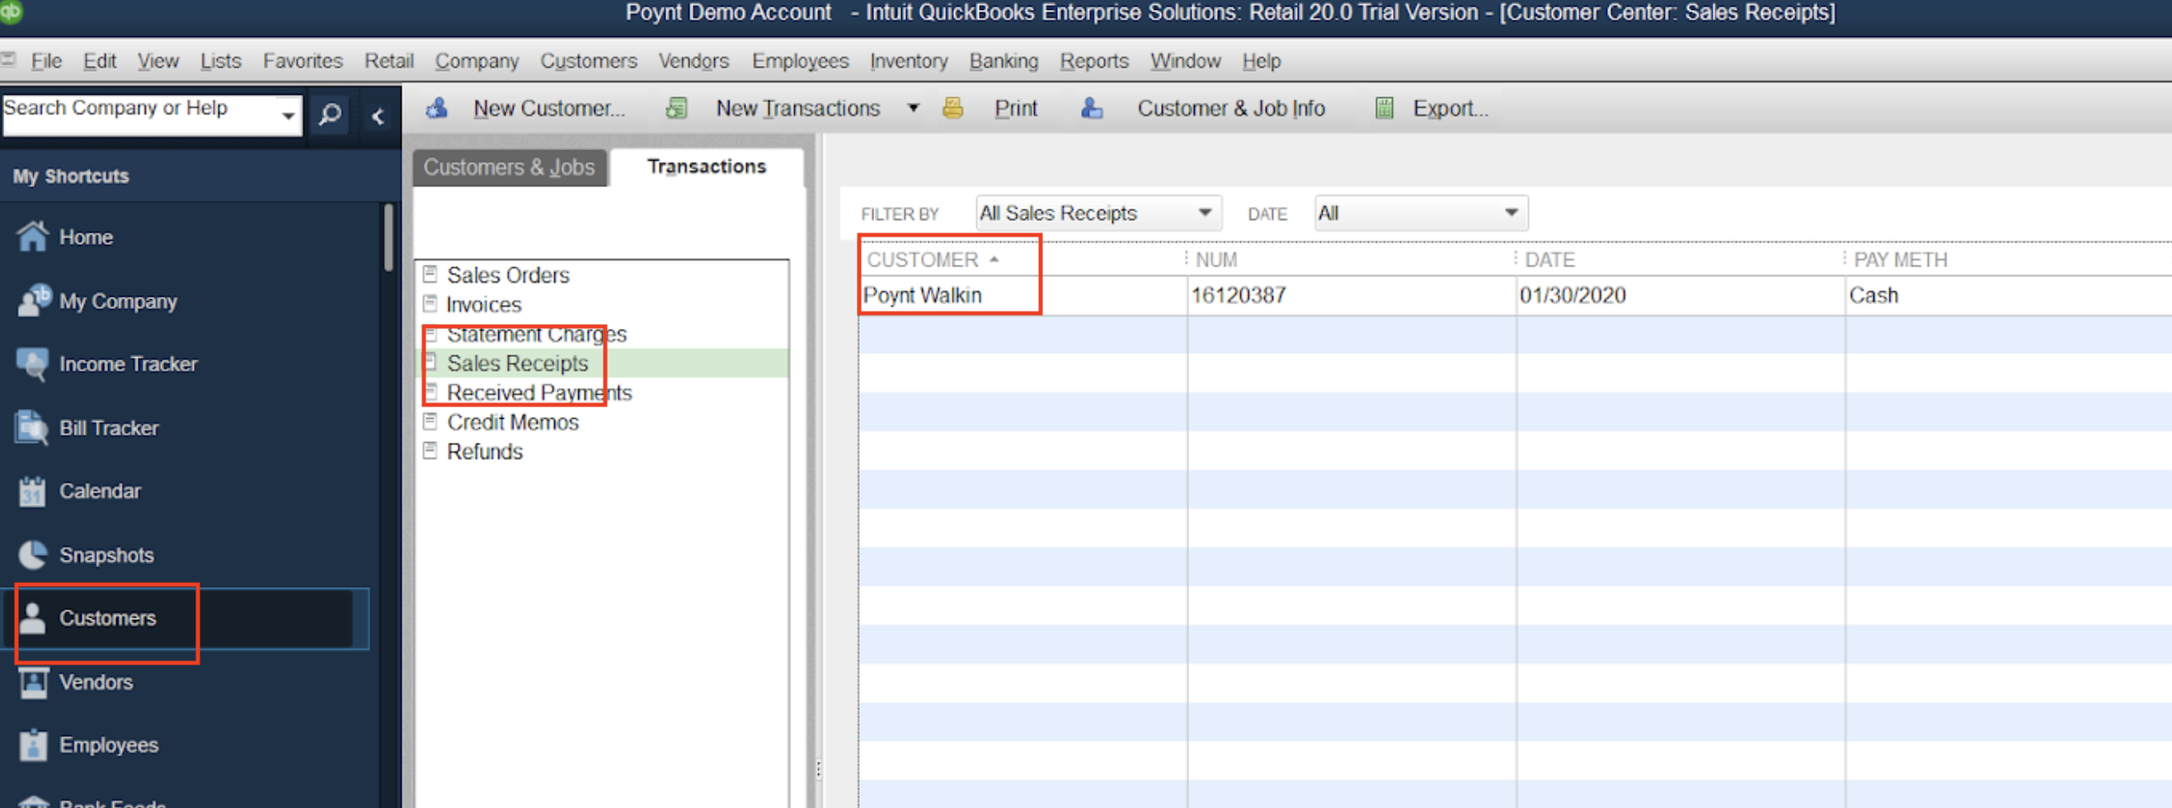
Task: Click the Snapshots pie chart icon
Action: 33,554
